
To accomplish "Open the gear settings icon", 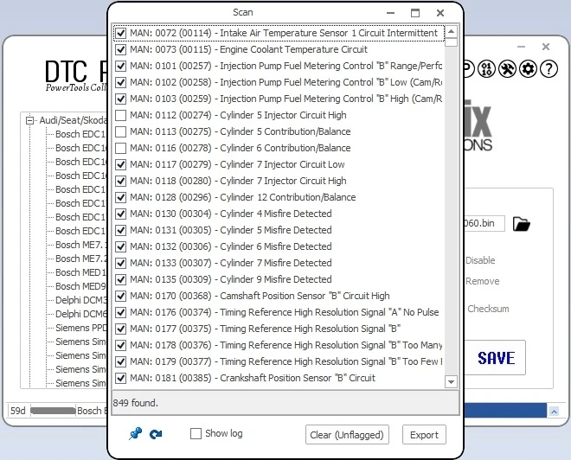I will (528, 69).
